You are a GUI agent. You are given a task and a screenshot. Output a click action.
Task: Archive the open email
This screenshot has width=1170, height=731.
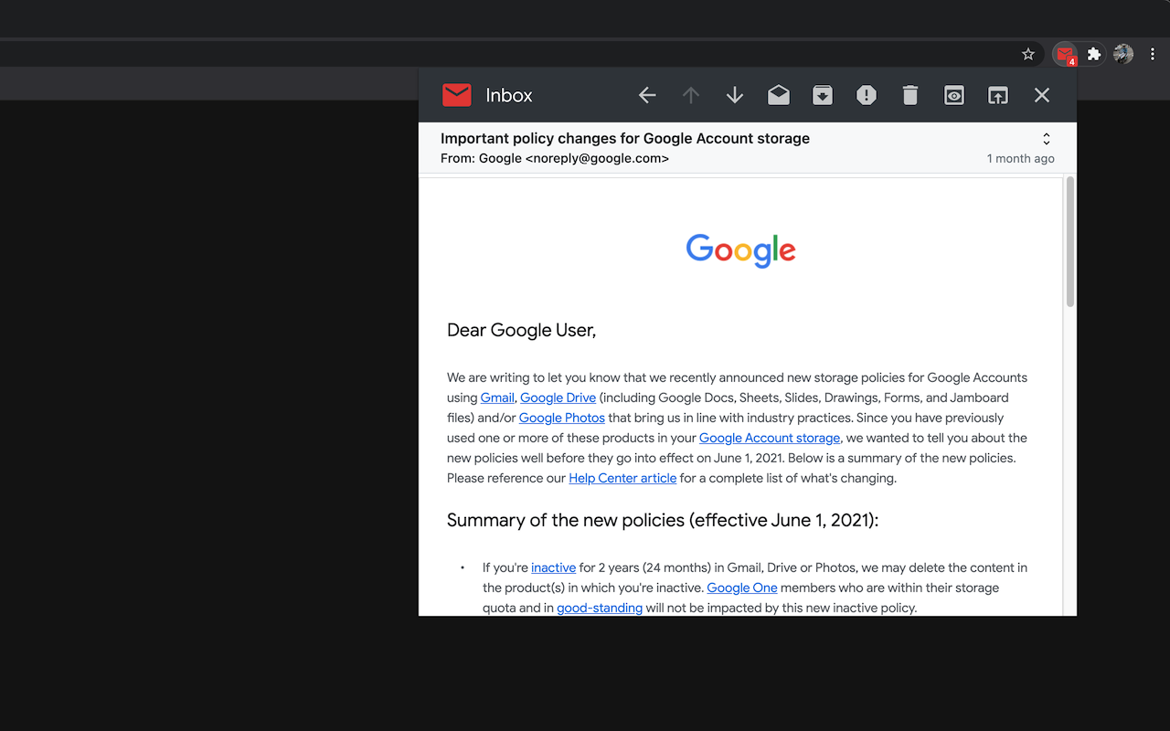pyautogui.click(x=822, y=95)
